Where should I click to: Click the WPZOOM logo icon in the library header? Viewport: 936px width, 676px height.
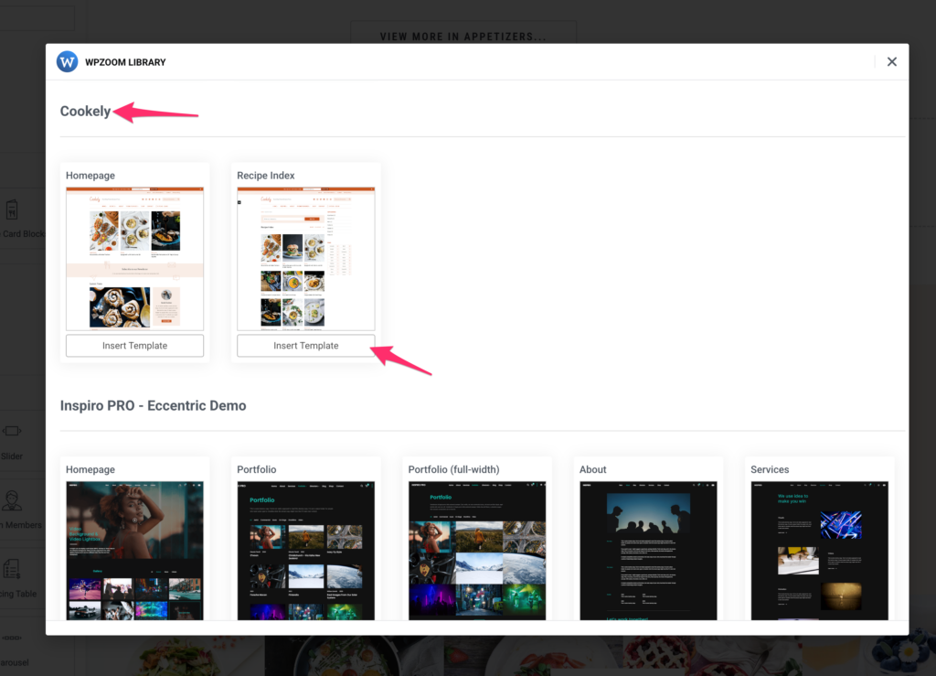pyautogui.click(x=67, y=61)
